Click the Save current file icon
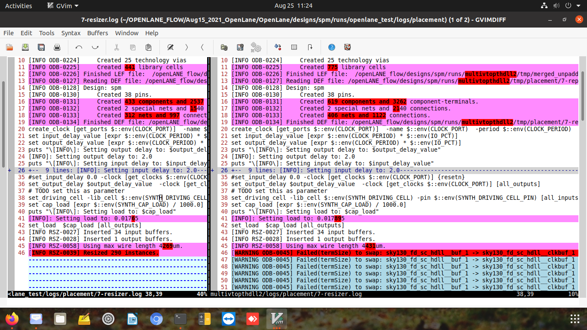Image resolution: width=587 pixels, height=330 pixels. tap(25, 47)
